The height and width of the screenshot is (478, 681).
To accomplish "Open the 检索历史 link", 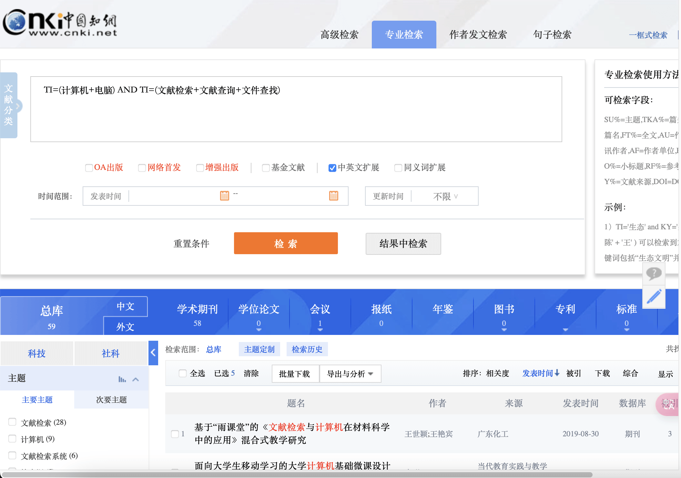I will [x=307, y=349].
